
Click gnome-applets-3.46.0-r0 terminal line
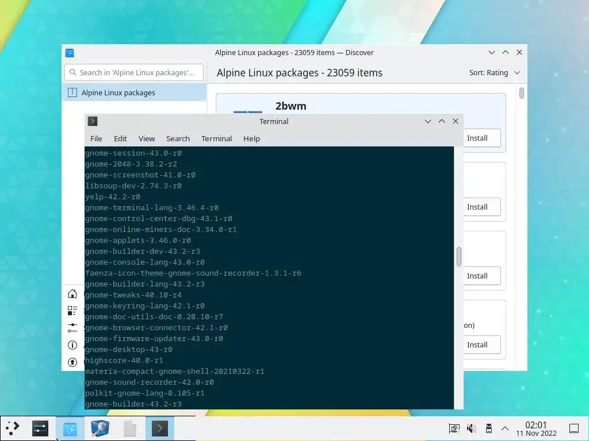pyautogui.click(x=138, y=241)
